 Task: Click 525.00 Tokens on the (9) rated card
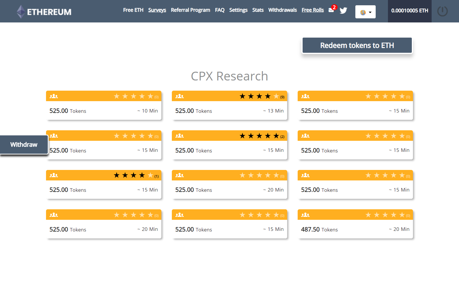point(194,111)
